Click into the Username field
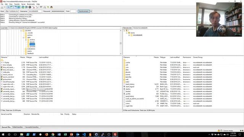This screenshot has height=137, width=244. coord(35,11)
